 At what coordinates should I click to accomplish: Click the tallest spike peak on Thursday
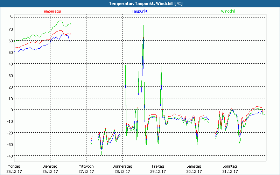click(143, 26)
